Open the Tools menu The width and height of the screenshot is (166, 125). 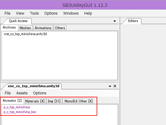point(34,13)
